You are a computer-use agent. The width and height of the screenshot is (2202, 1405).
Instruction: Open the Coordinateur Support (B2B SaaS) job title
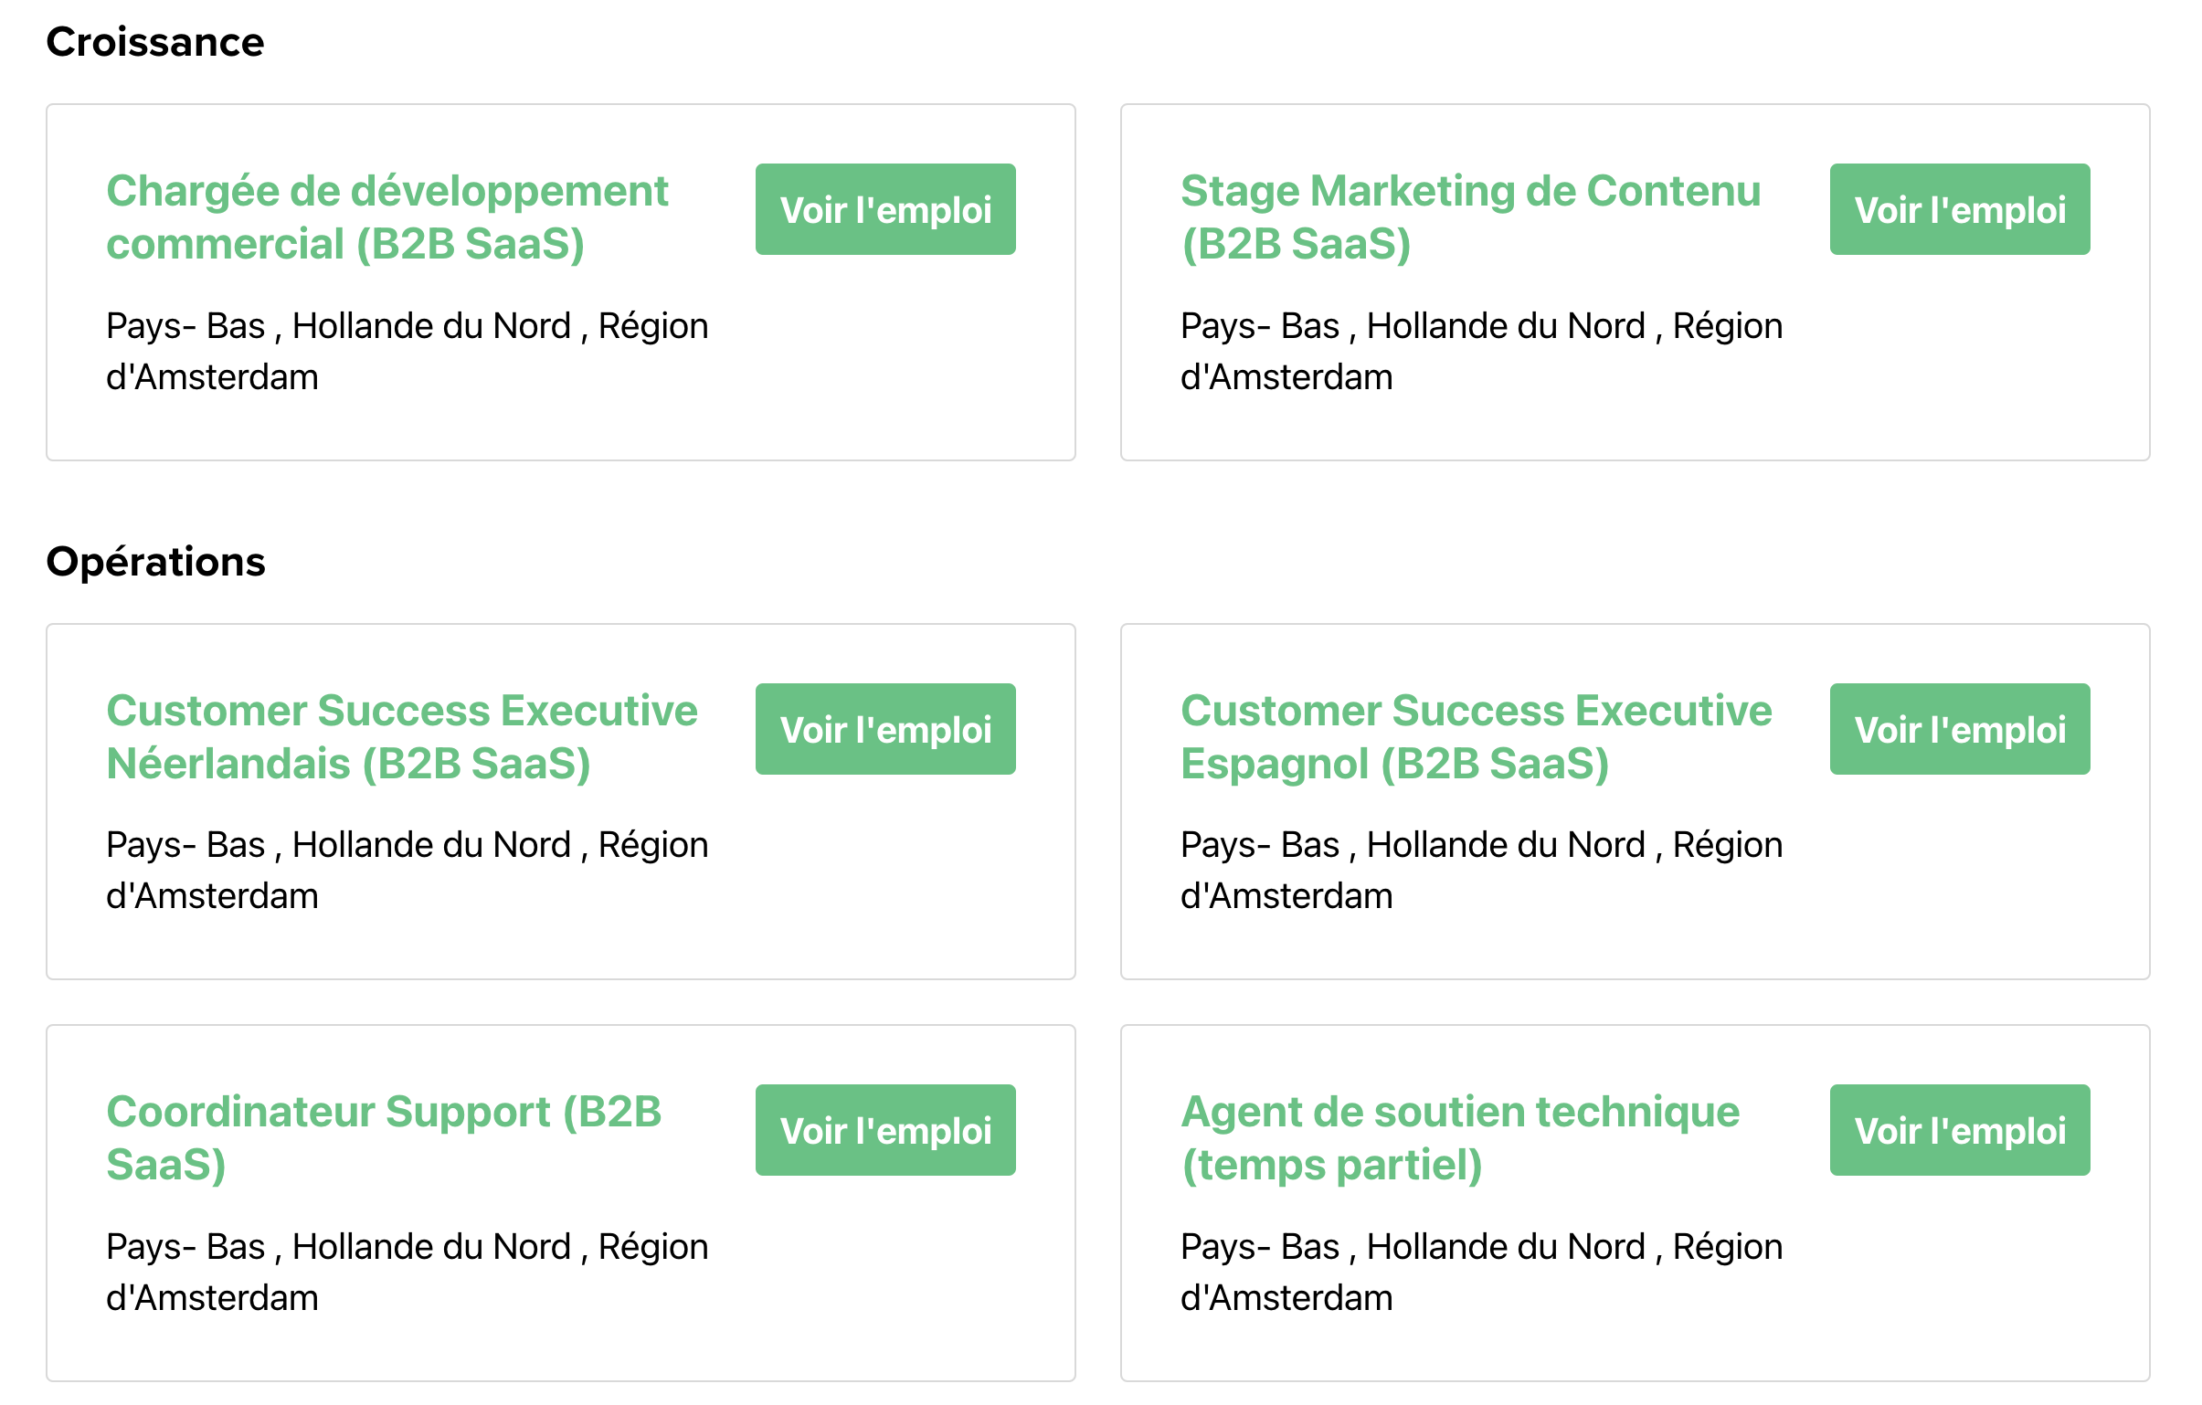[386, 1138]
